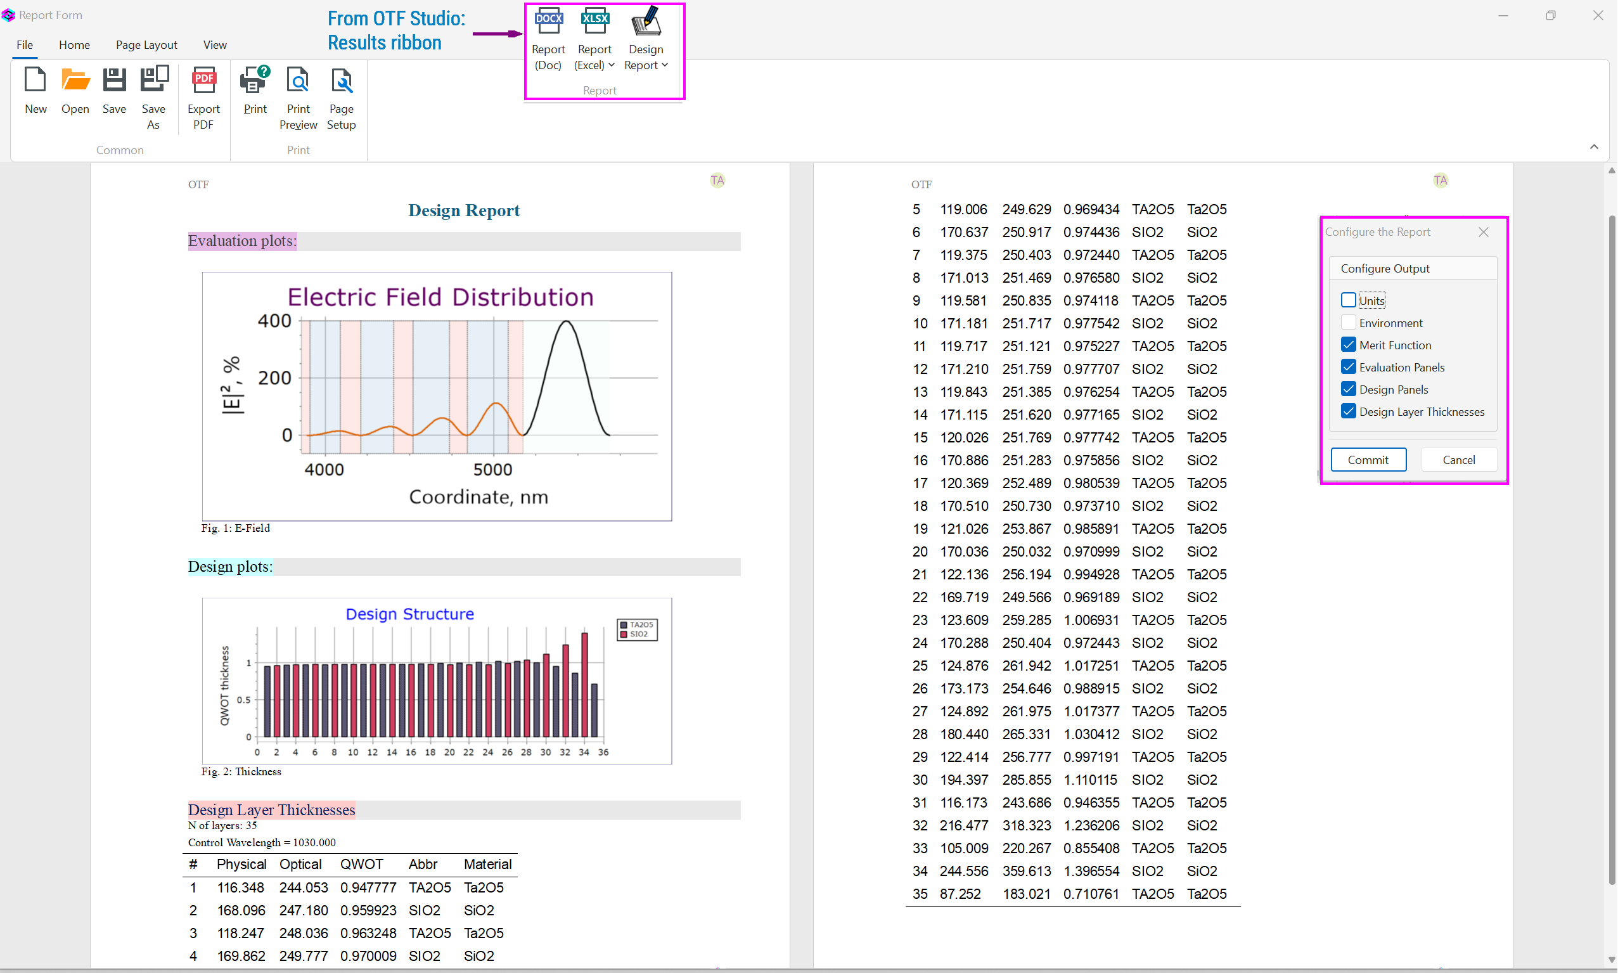This screenshot has height=973, width=1618.
Task: Close the Configure the Report dialog
Action: click(1484, 232)
